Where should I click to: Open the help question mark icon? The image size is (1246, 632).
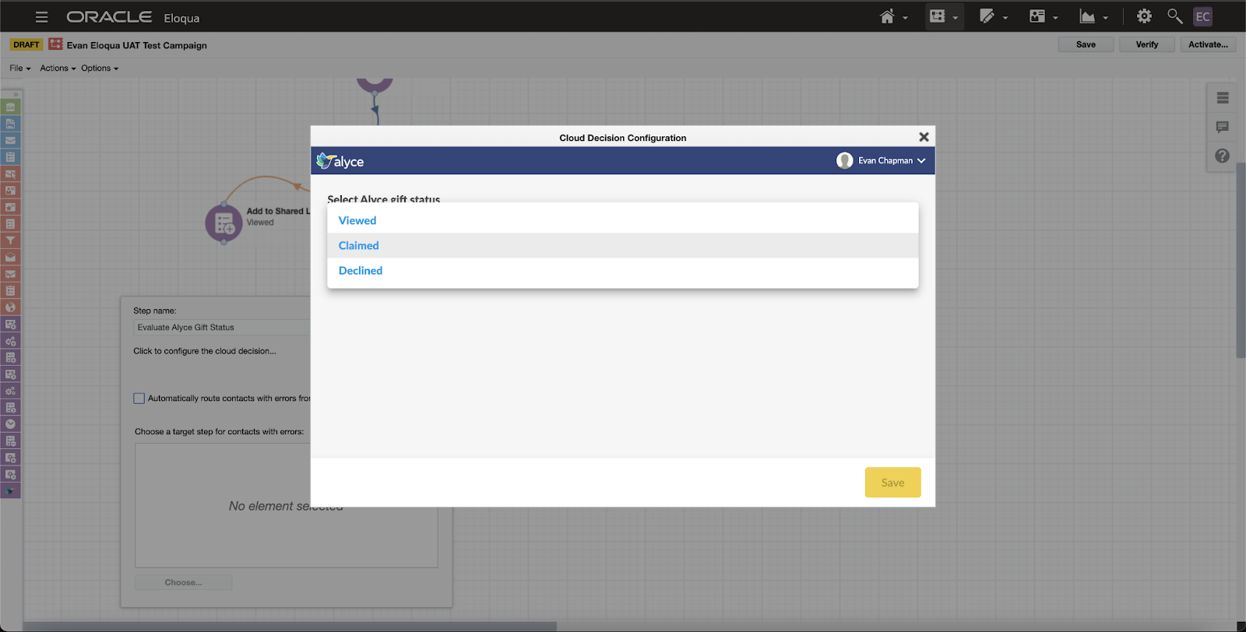1223,156
